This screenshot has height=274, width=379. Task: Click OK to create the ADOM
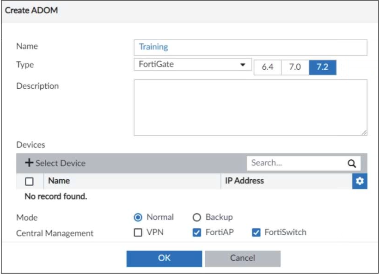tap(164, 258)
